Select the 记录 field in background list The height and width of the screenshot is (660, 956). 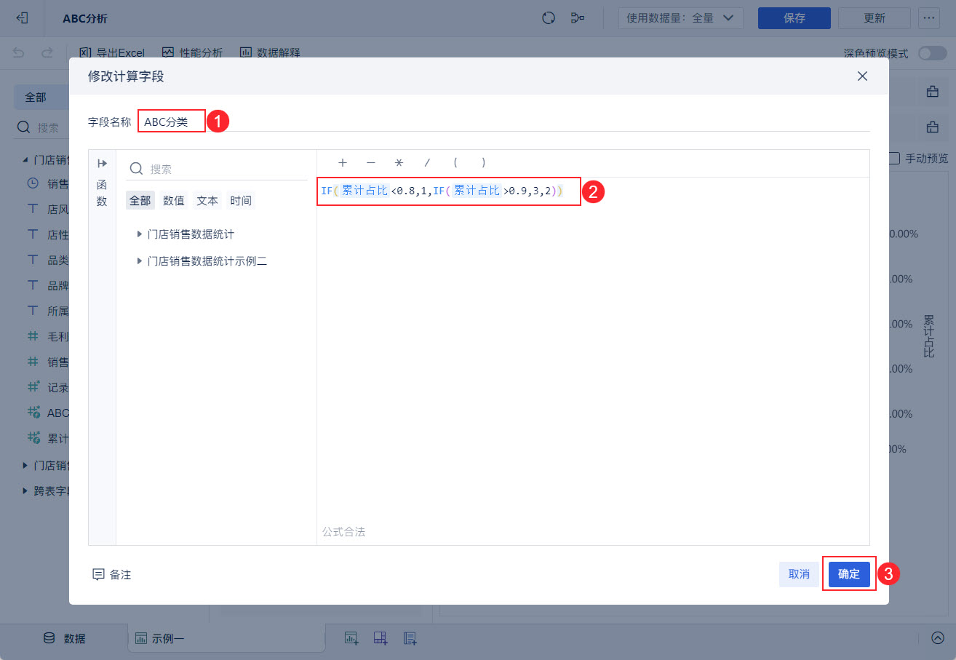tap(47, 387)
